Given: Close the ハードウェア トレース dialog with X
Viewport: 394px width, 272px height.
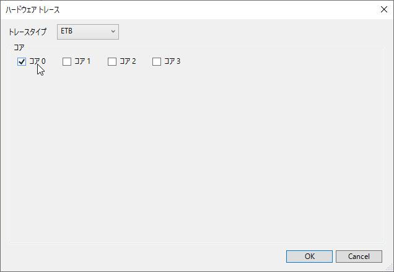Looking at the screenshot, I should tap(382, 10).
